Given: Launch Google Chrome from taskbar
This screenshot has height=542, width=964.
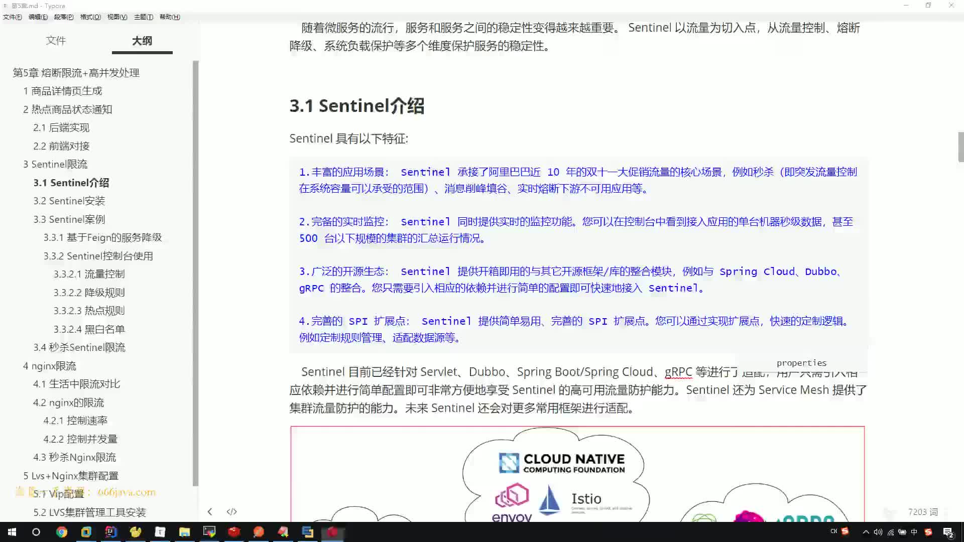Looking at the screenshot, I should coord(61,532).
